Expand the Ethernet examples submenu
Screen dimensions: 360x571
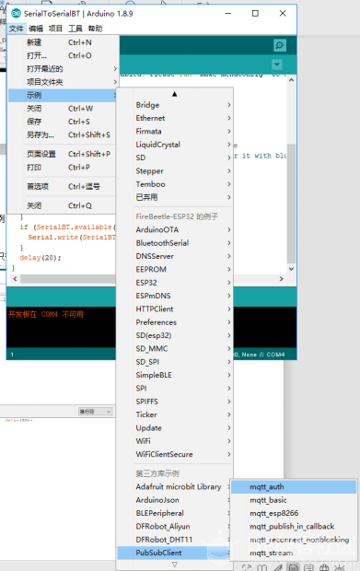[x=175, y=118]
